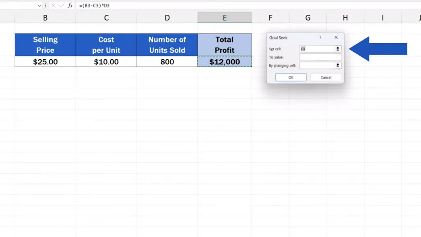Image resolution: width=421 pixels, height=237 pixels.
Task: Collapse dialog using Set cell range picker
Action: tap(338, 49)
